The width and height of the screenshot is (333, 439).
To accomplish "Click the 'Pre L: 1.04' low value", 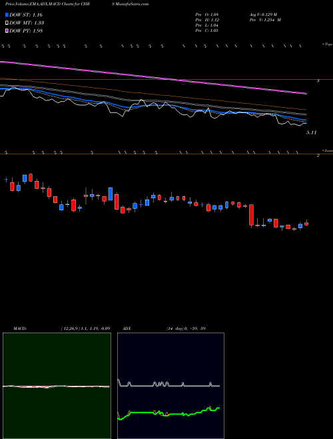I will pyautogui.click(x=207, y=25).
